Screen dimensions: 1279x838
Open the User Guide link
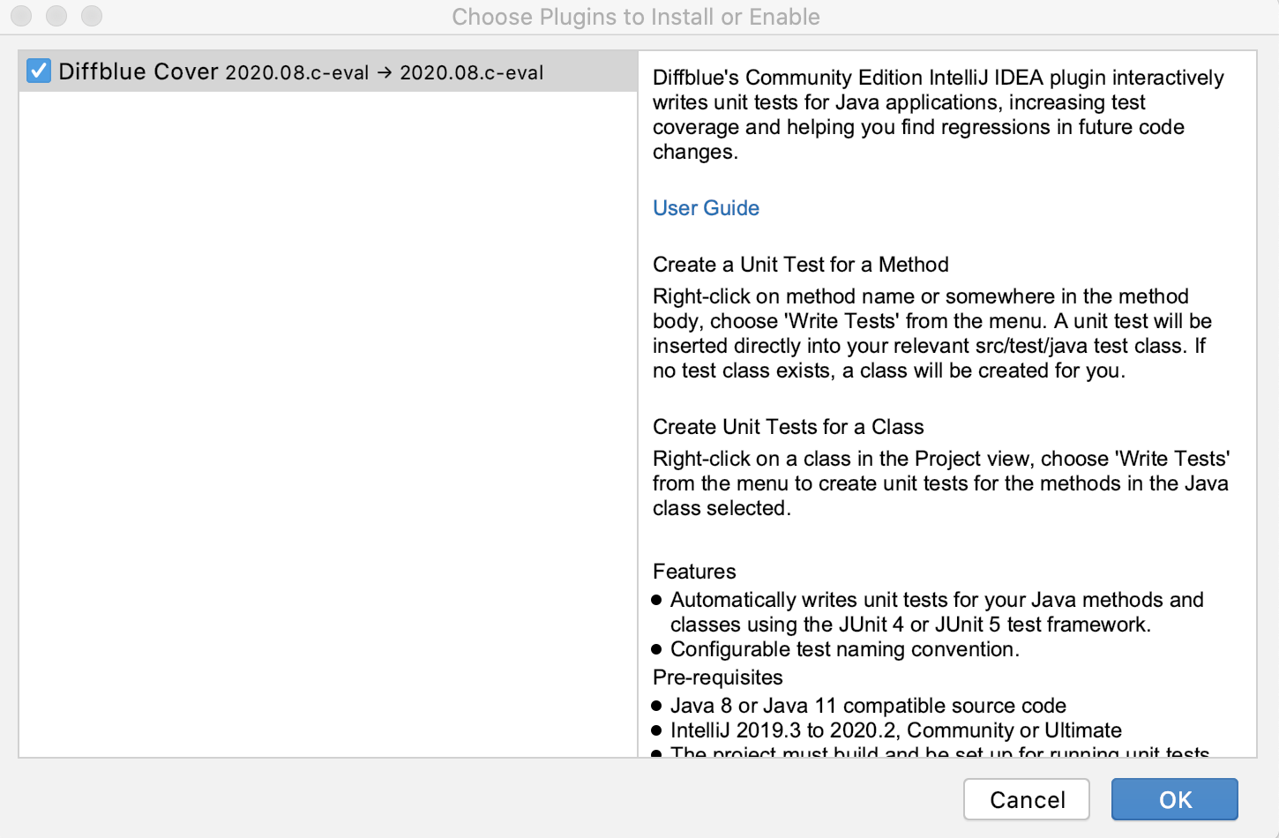pos(706,208)
